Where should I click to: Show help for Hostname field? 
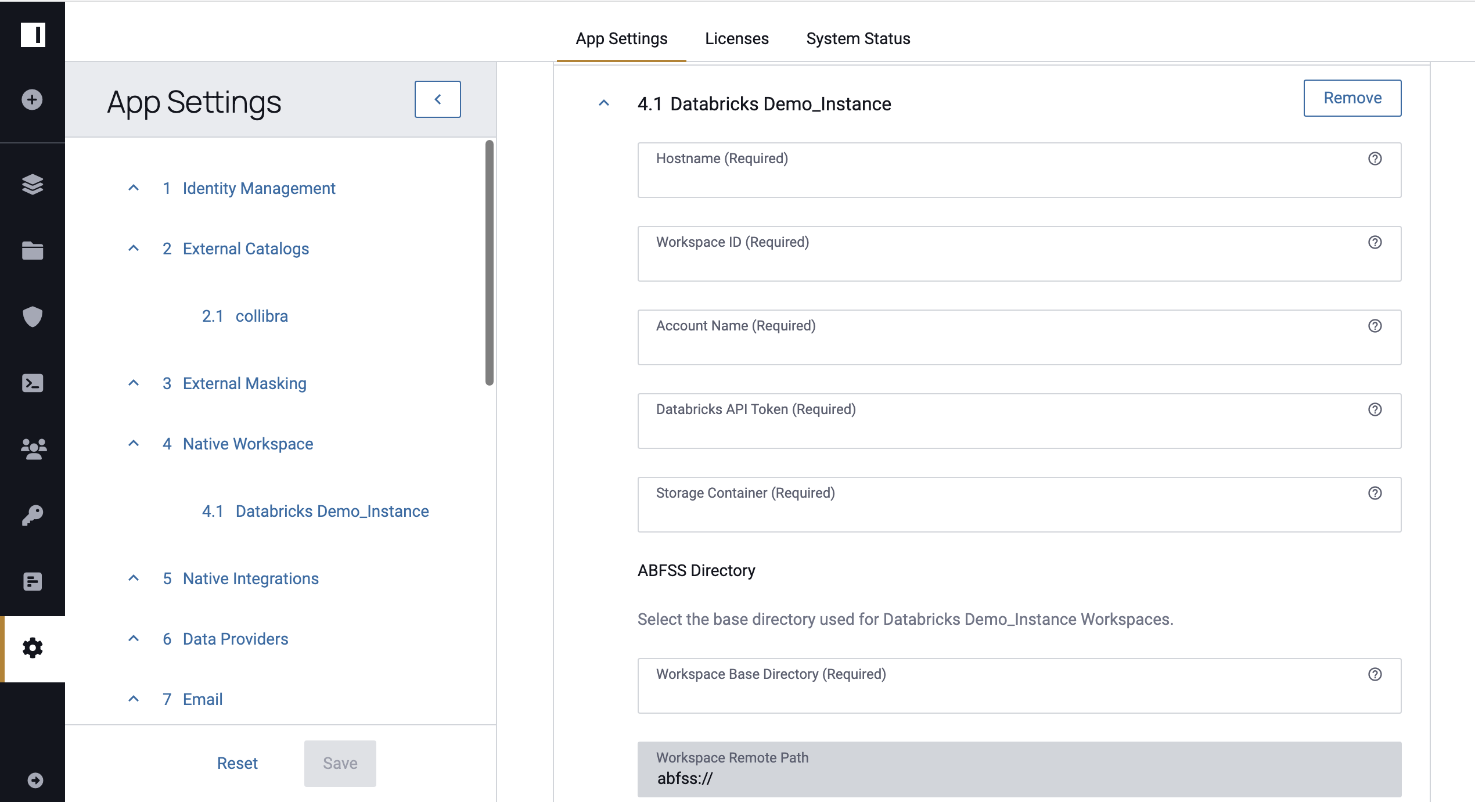1375,159
